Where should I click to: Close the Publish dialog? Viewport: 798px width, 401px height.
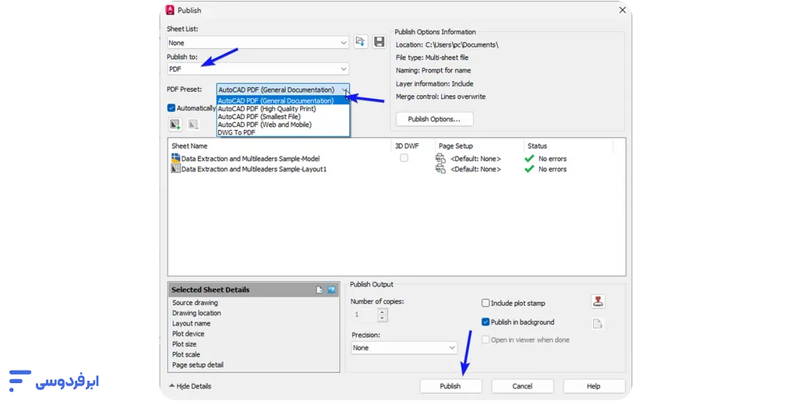[x=623, y=10]
